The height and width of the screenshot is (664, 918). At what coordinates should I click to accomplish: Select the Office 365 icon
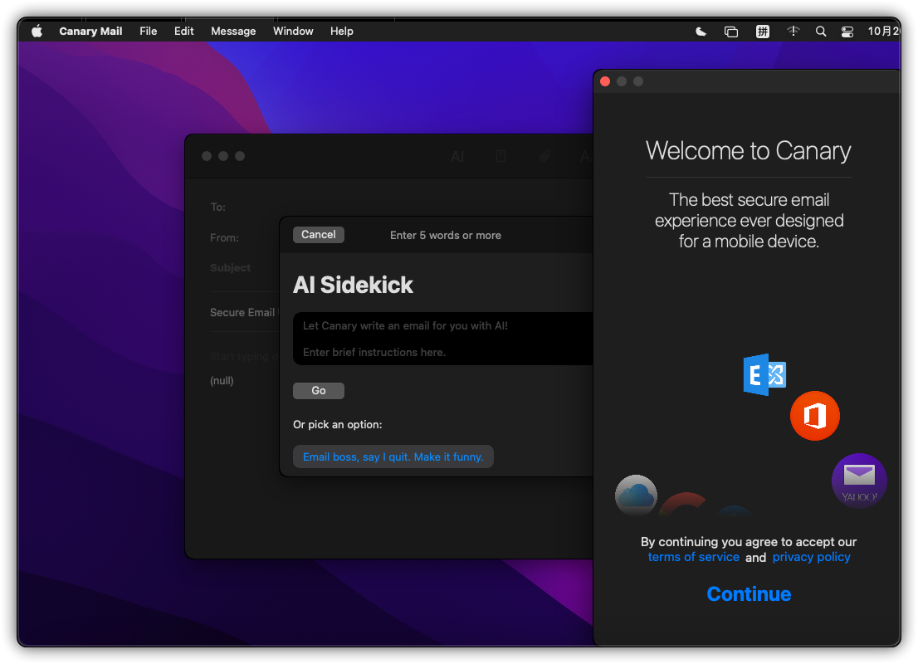click(814, 416)
